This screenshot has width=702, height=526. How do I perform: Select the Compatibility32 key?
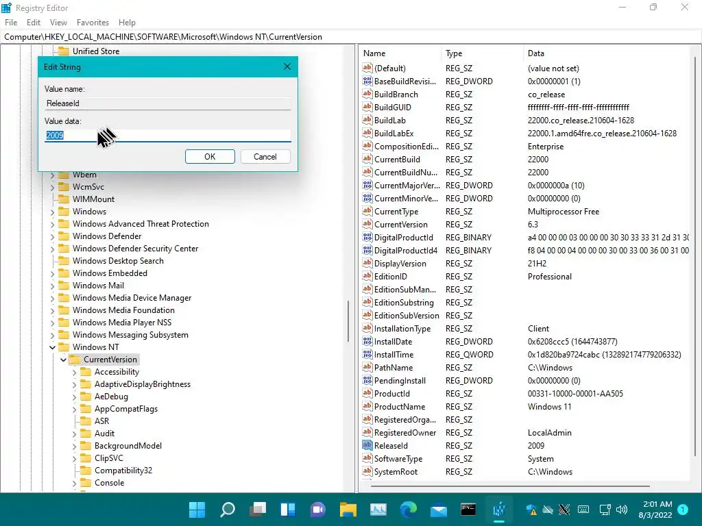(123, 471)
